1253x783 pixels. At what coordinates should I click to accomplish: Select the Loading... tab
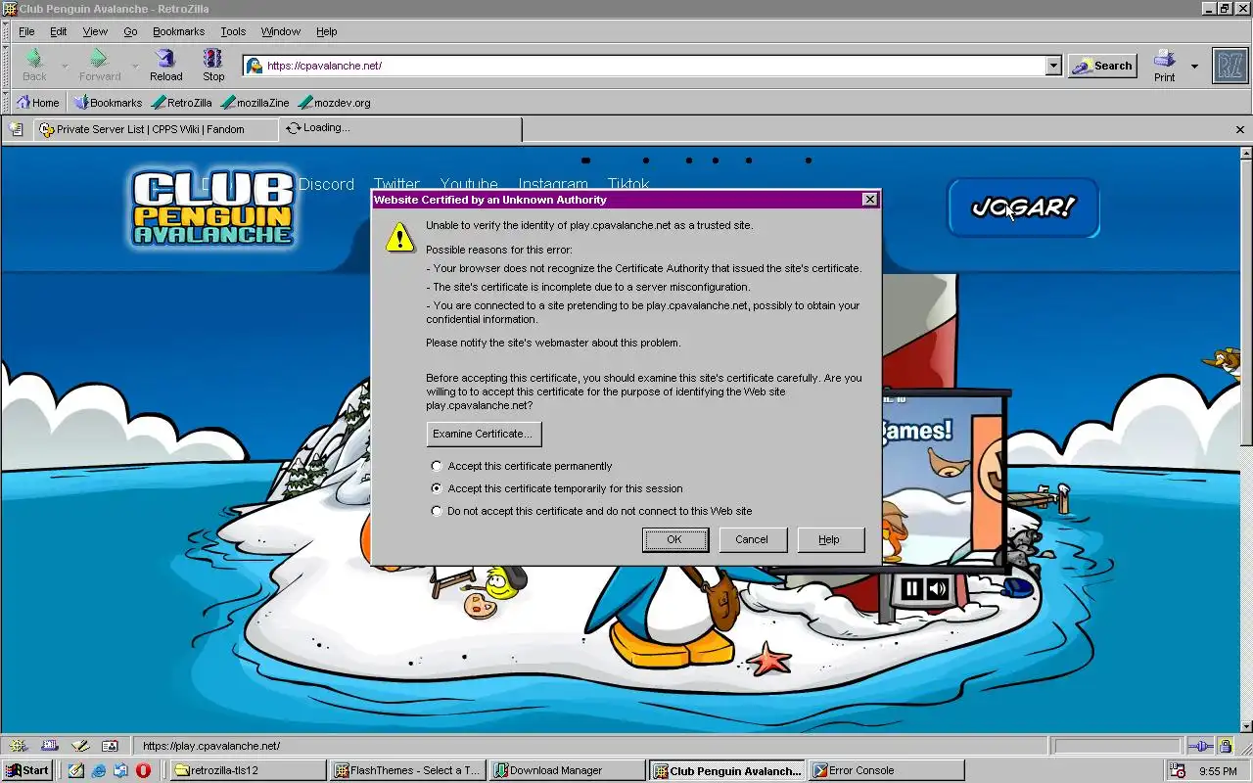(400, 128)
